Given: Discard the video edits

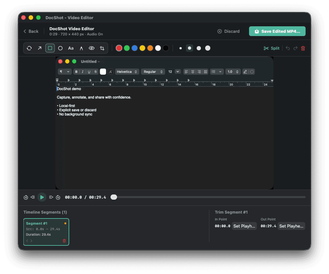Looking at the screenshot, I should click(229, 31).
